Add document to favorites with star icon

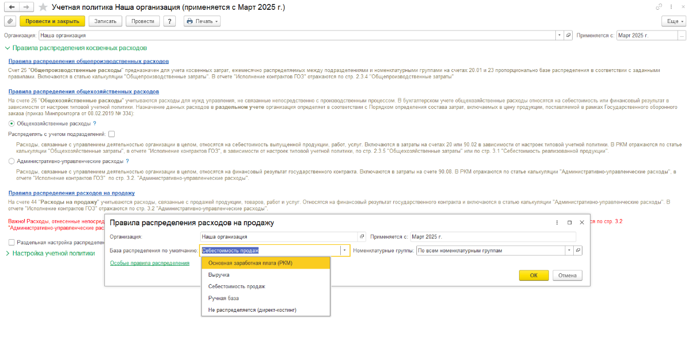pos(43,7)
